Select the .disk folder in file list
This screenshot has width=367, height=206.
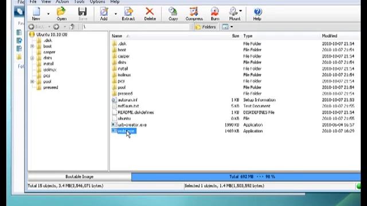click(x=122, y=43)
